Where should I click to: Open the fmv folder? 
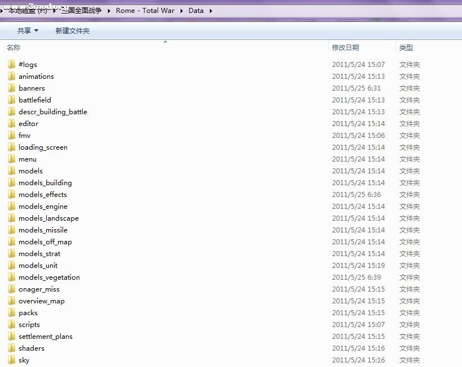pyautogui.click(x=25, y=135)
